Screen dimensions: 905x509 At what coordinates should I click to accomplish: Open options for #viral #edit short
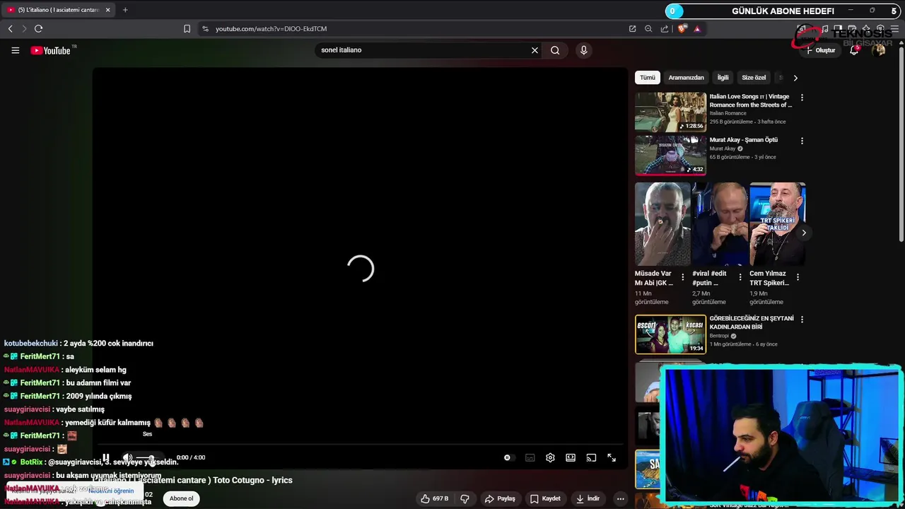[x=740, y=277]
